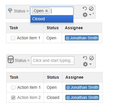
Task: Click the inactive funnel icon in lower filter bar
Action: click(x=11, y=60)
